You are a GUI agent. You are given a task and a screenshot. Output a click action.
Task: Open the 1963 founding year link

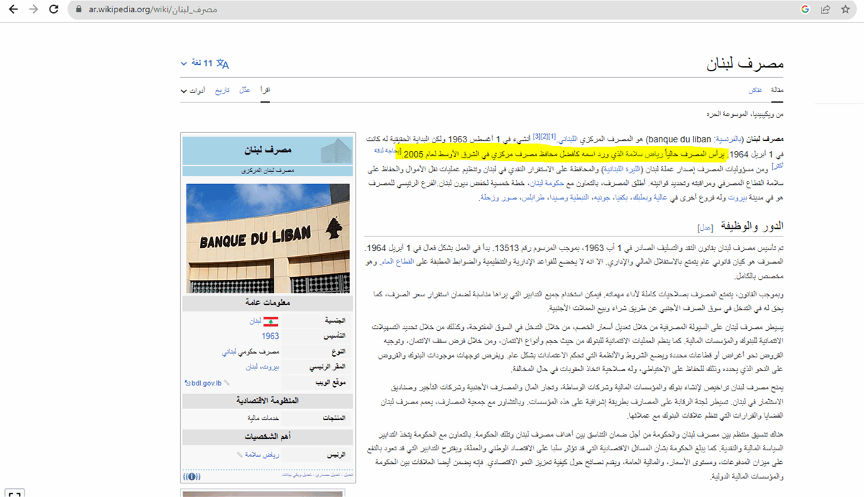[x=271, y=336]
